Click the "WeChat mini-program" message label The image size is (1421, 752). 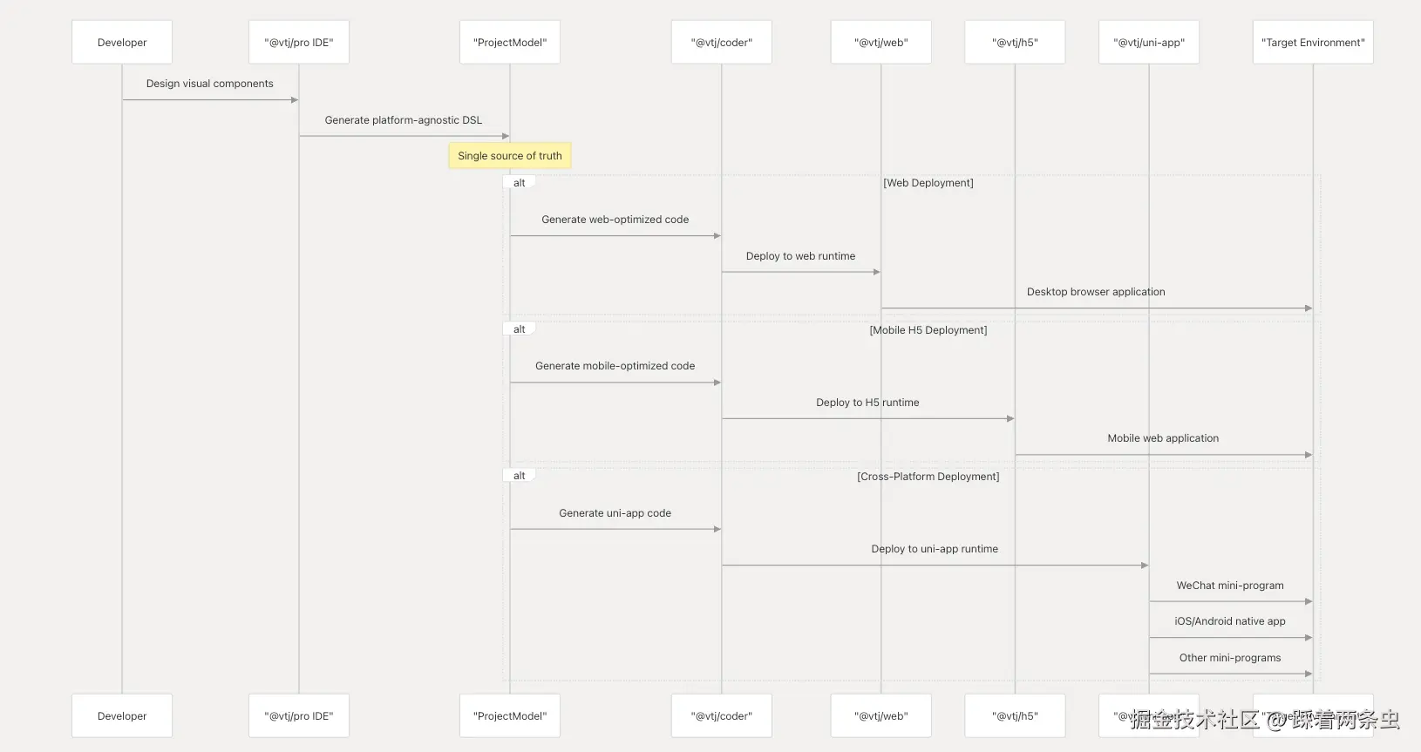[1230, 586]
